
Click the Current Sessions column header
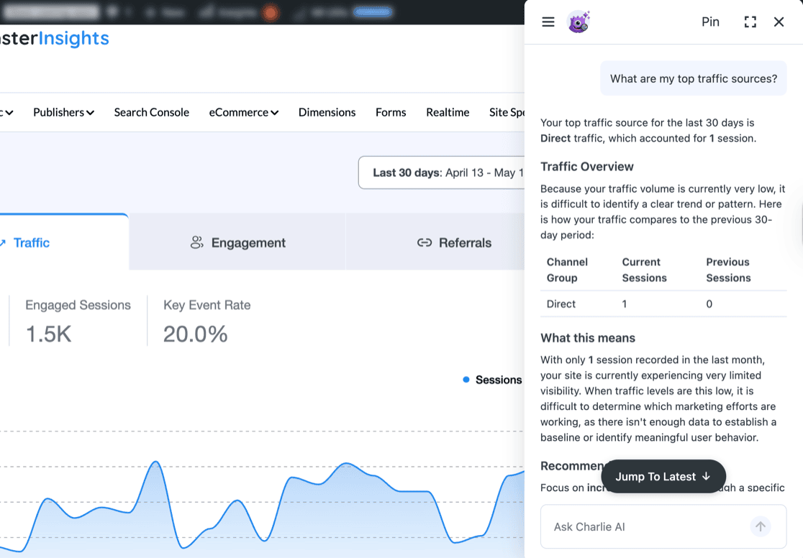click(644, 270)
